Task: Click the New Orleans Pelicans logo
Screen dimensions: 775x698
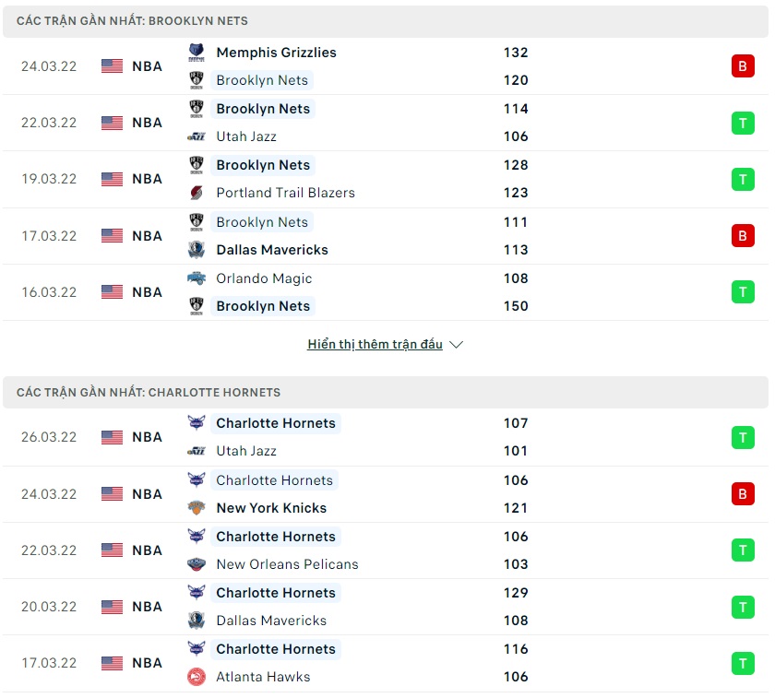Action: [197, 564]
